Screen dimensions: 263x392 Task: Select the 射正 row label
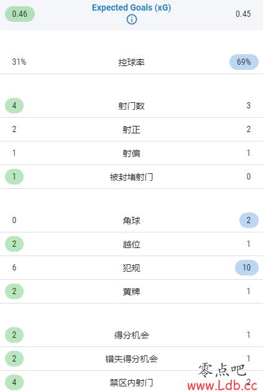click(132, 130)
